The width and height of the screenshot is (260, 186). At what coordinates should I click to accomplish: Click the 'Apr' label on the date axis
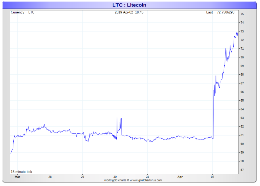(180, 177)
